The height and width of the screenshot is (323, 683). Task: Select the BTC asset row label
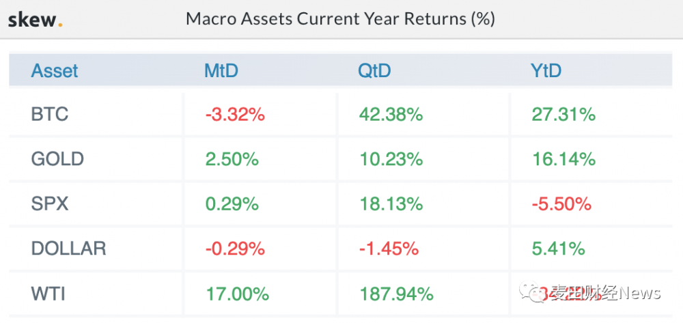click(50, 115)
